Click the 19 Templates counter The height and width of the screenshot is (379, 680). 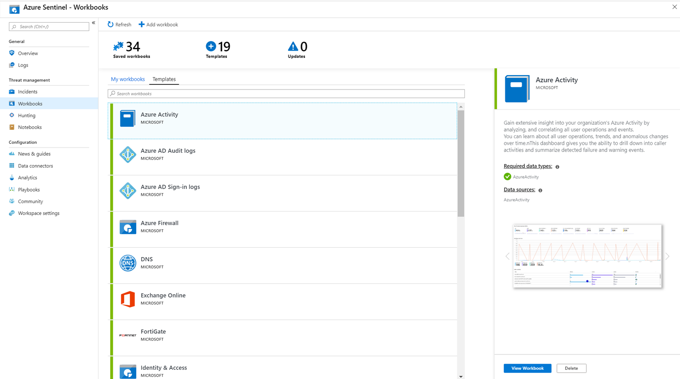[217, 50]
